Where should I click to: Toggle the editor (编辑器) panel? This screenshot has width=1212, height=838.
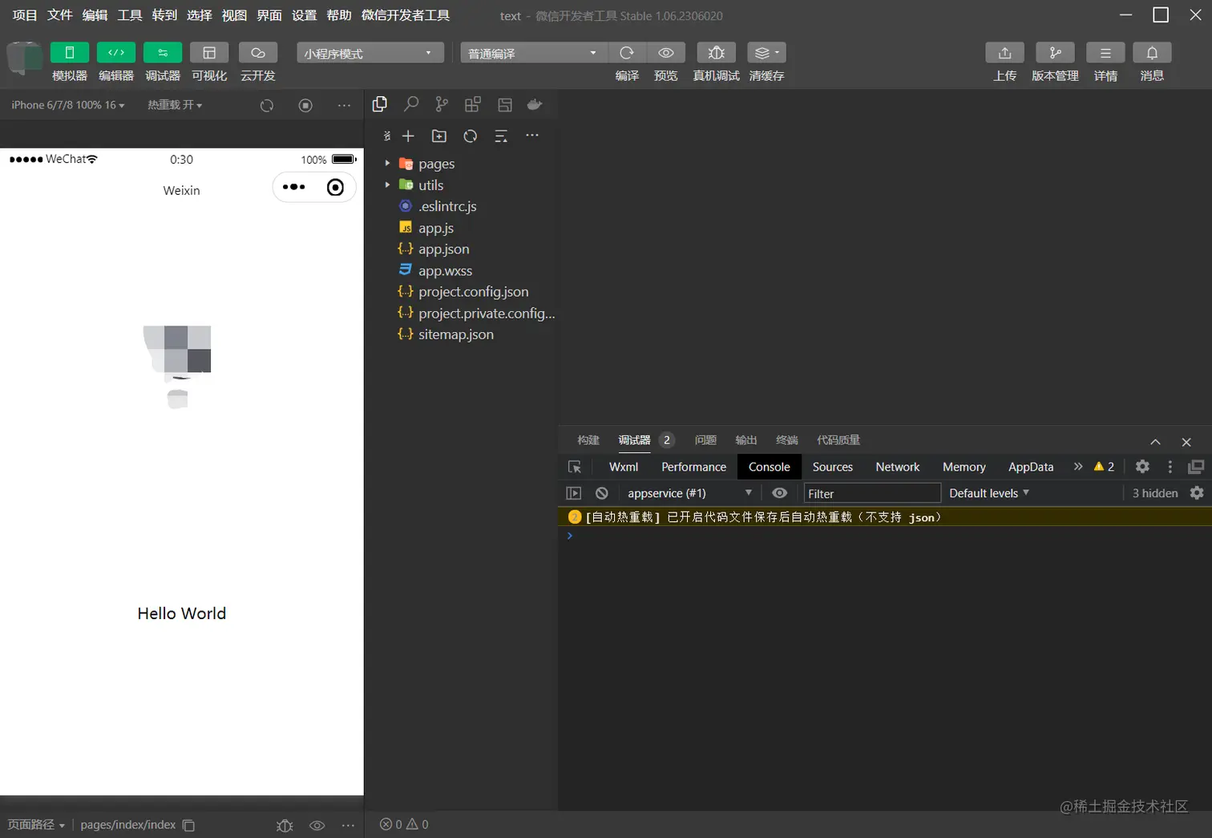(116, 53)
